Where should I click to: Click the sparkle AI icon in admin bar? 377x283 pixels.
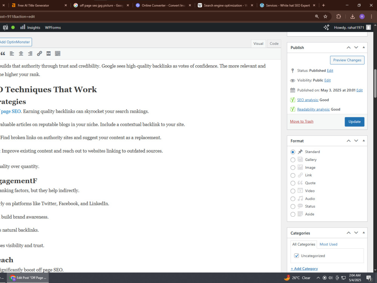[326, 28]
